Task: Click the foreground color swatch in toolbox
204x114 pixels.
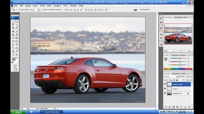Action: [x=14, y=59]
